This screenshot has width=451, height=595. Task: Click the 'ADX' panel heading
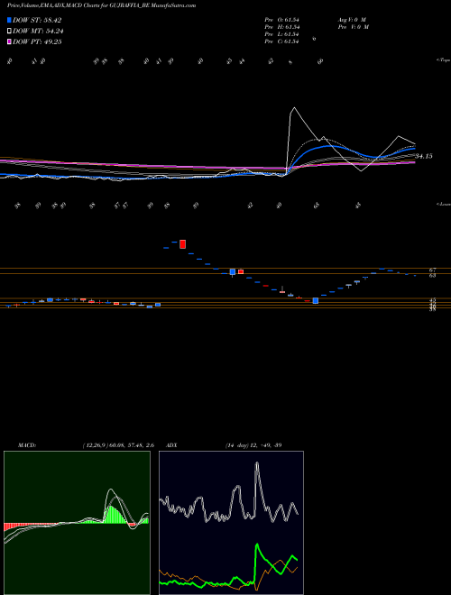[x=171, y=445]
